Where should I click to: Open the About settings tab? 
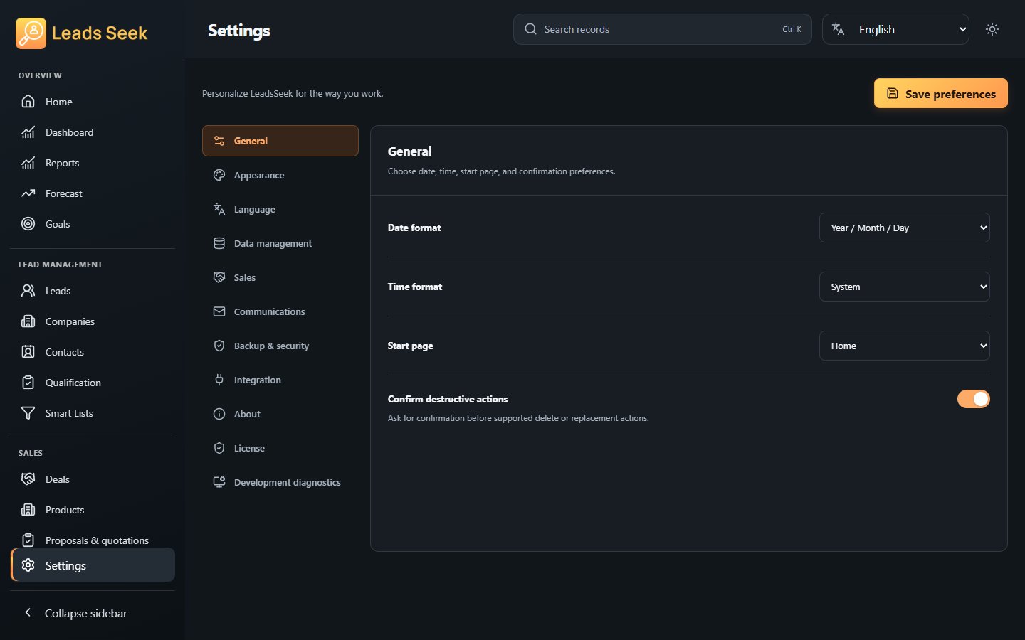tap(280, 414)
